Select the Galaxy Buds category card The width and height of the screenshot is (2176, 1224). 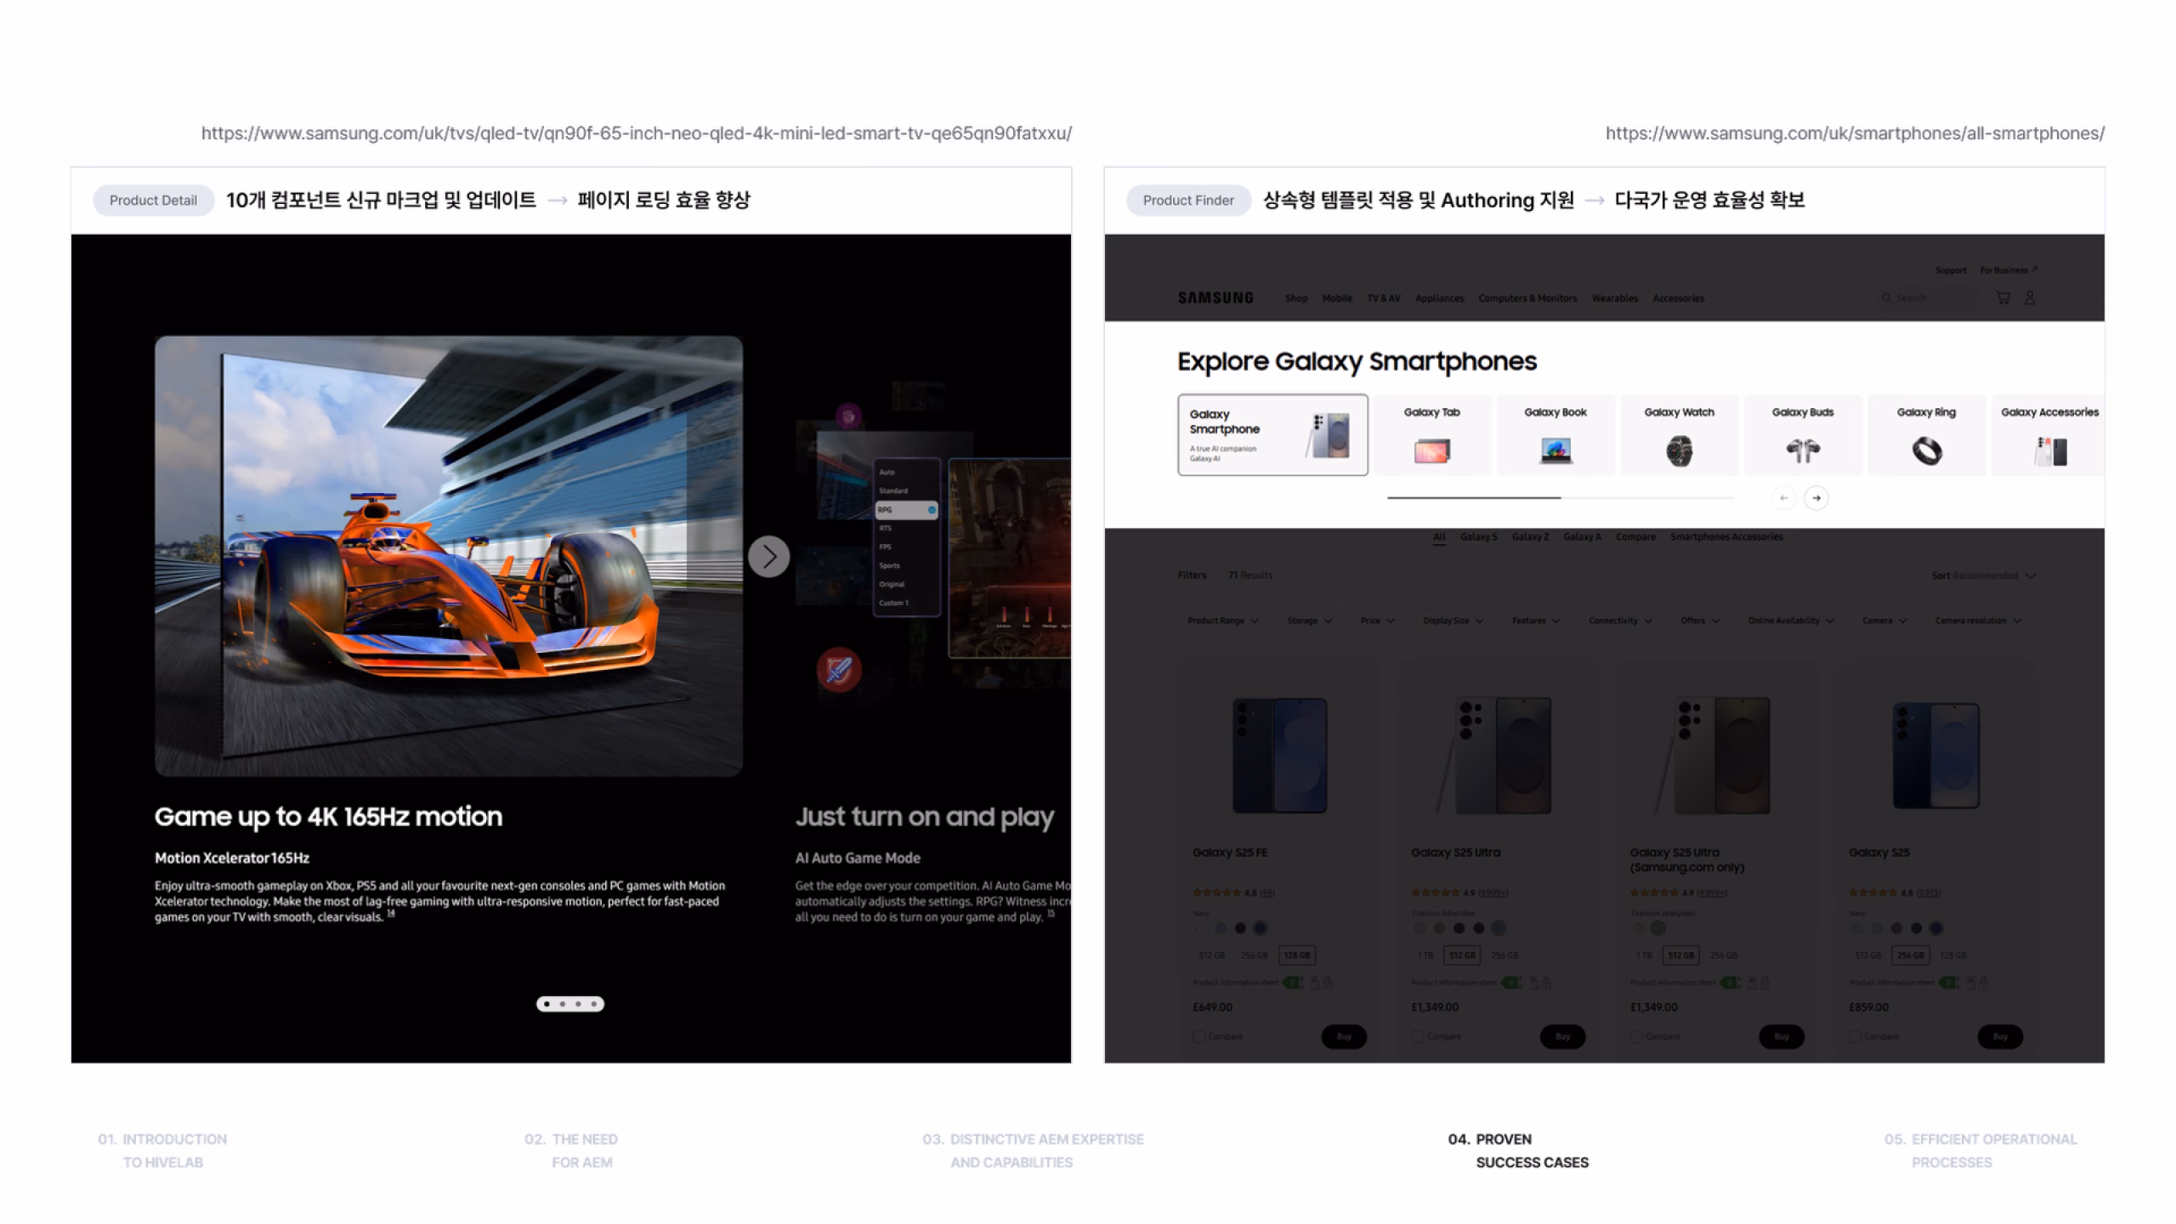[x=1803, y=434]
